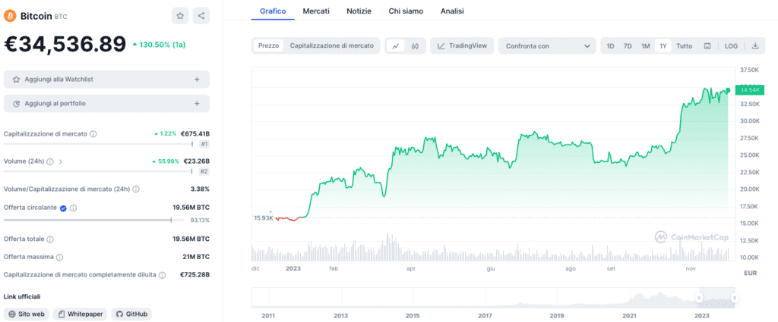The image size is (778, 322).
Task: Select 1Y time range
Action: tap(663, 46)
